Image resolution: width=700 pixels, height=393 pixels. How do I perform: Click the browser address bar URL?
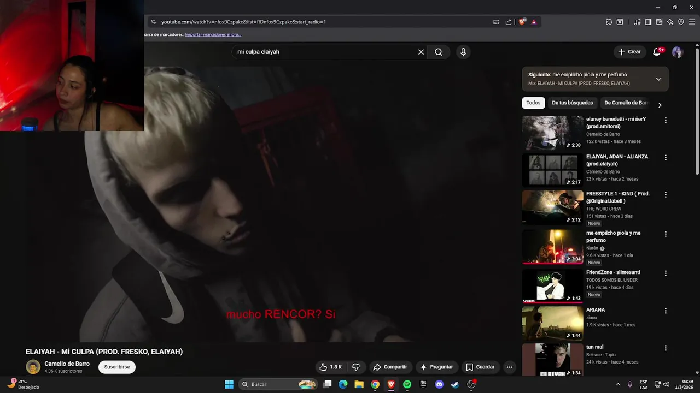(243, 22)
